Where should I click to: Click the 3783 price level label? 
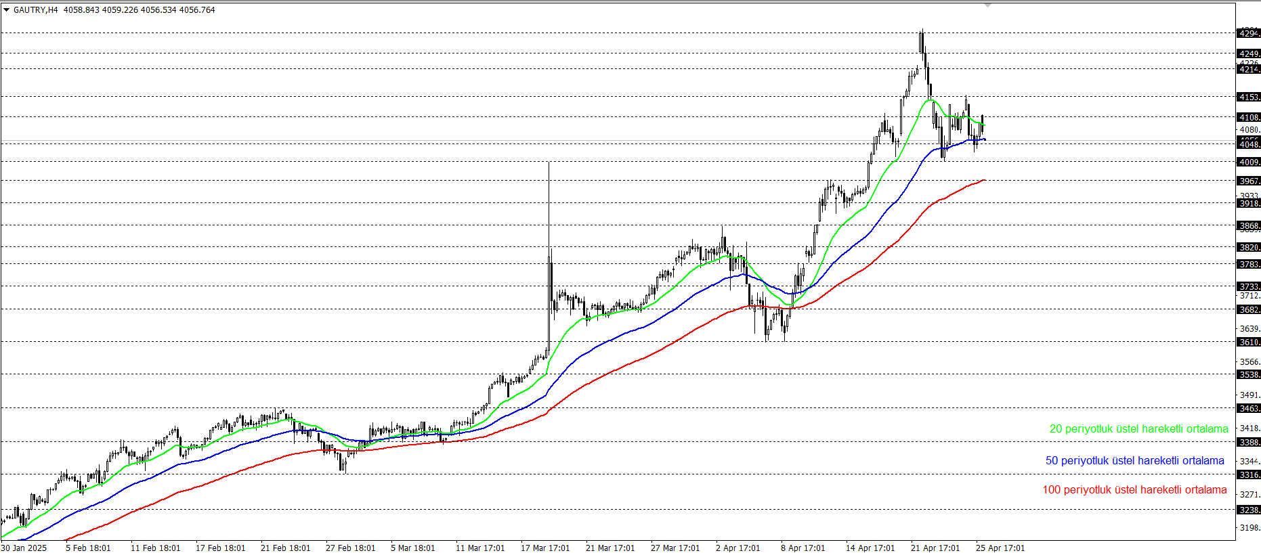click(1249, 265)
